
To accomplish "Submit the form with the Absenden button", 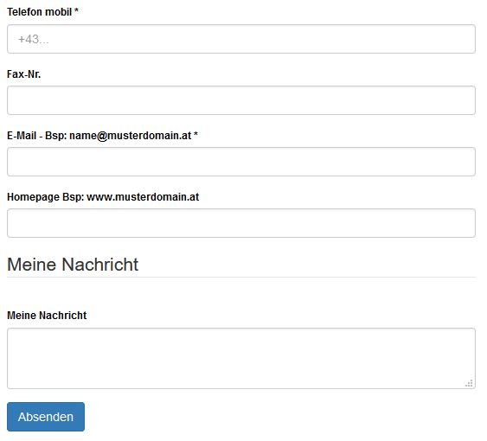I will click(46, 417).
